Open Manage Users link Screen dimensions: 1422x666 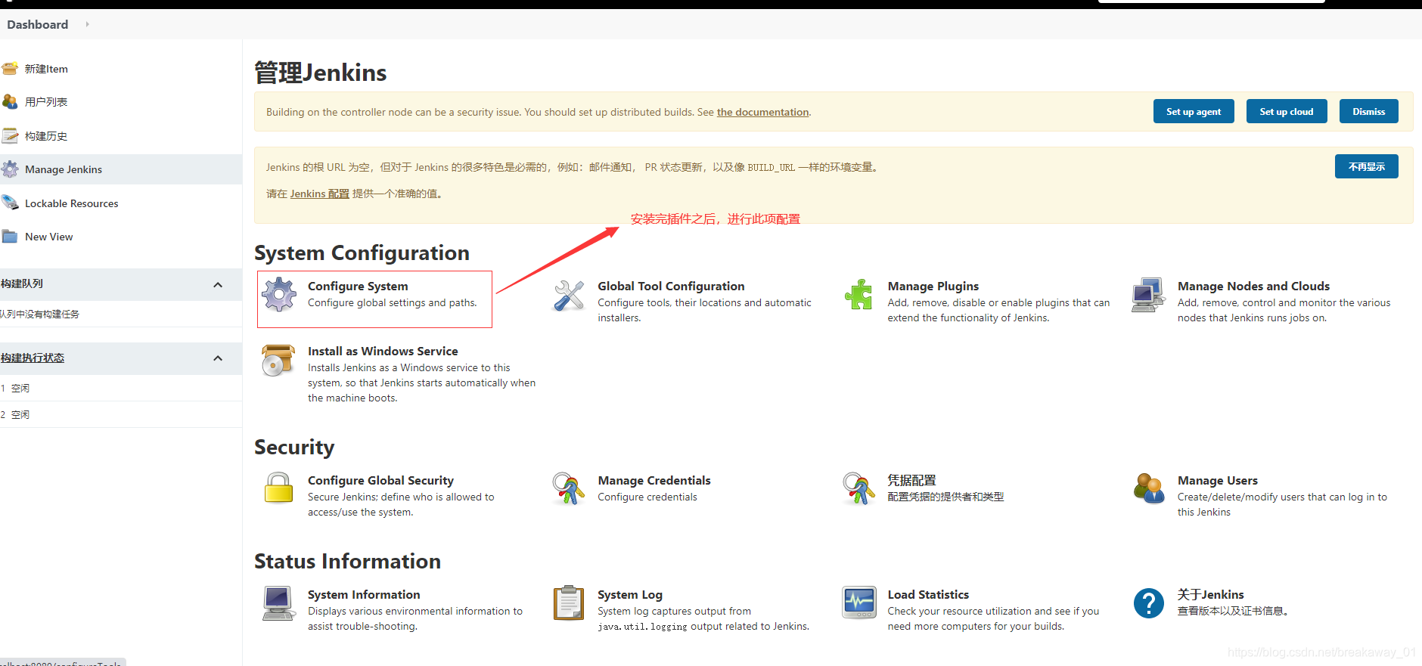click(1218, 480)
